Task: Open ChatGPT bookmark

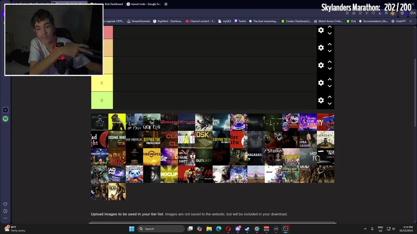Action: tap(398, 21)
